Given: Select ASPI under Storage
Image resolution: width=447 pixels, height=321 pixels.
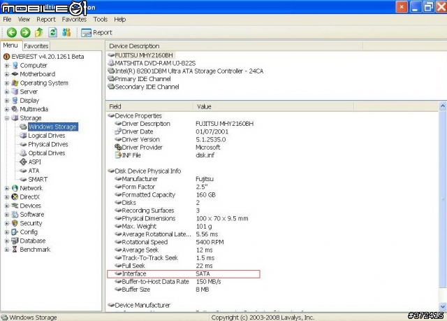Looking at the screenshot, I should coord(35,162).
